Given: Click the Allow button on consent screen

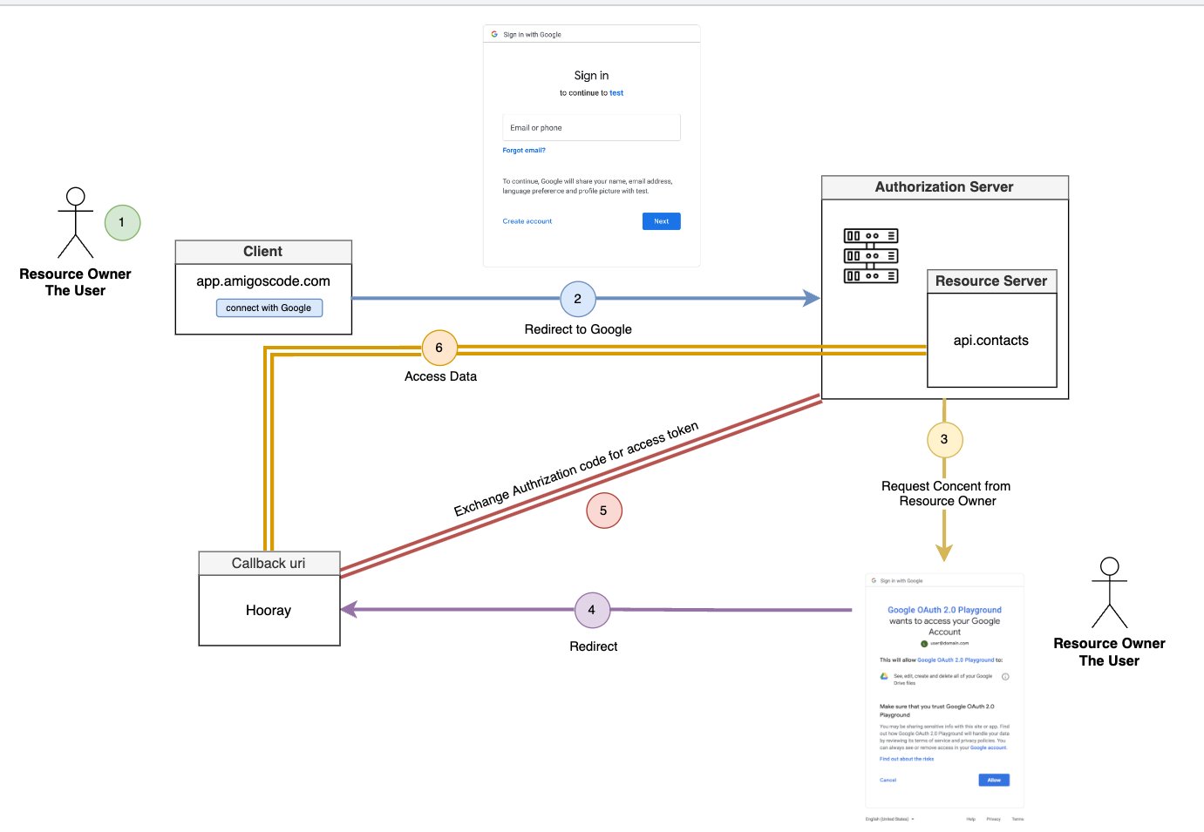Looking at the screenshot, I should click(x=994, y=780).
